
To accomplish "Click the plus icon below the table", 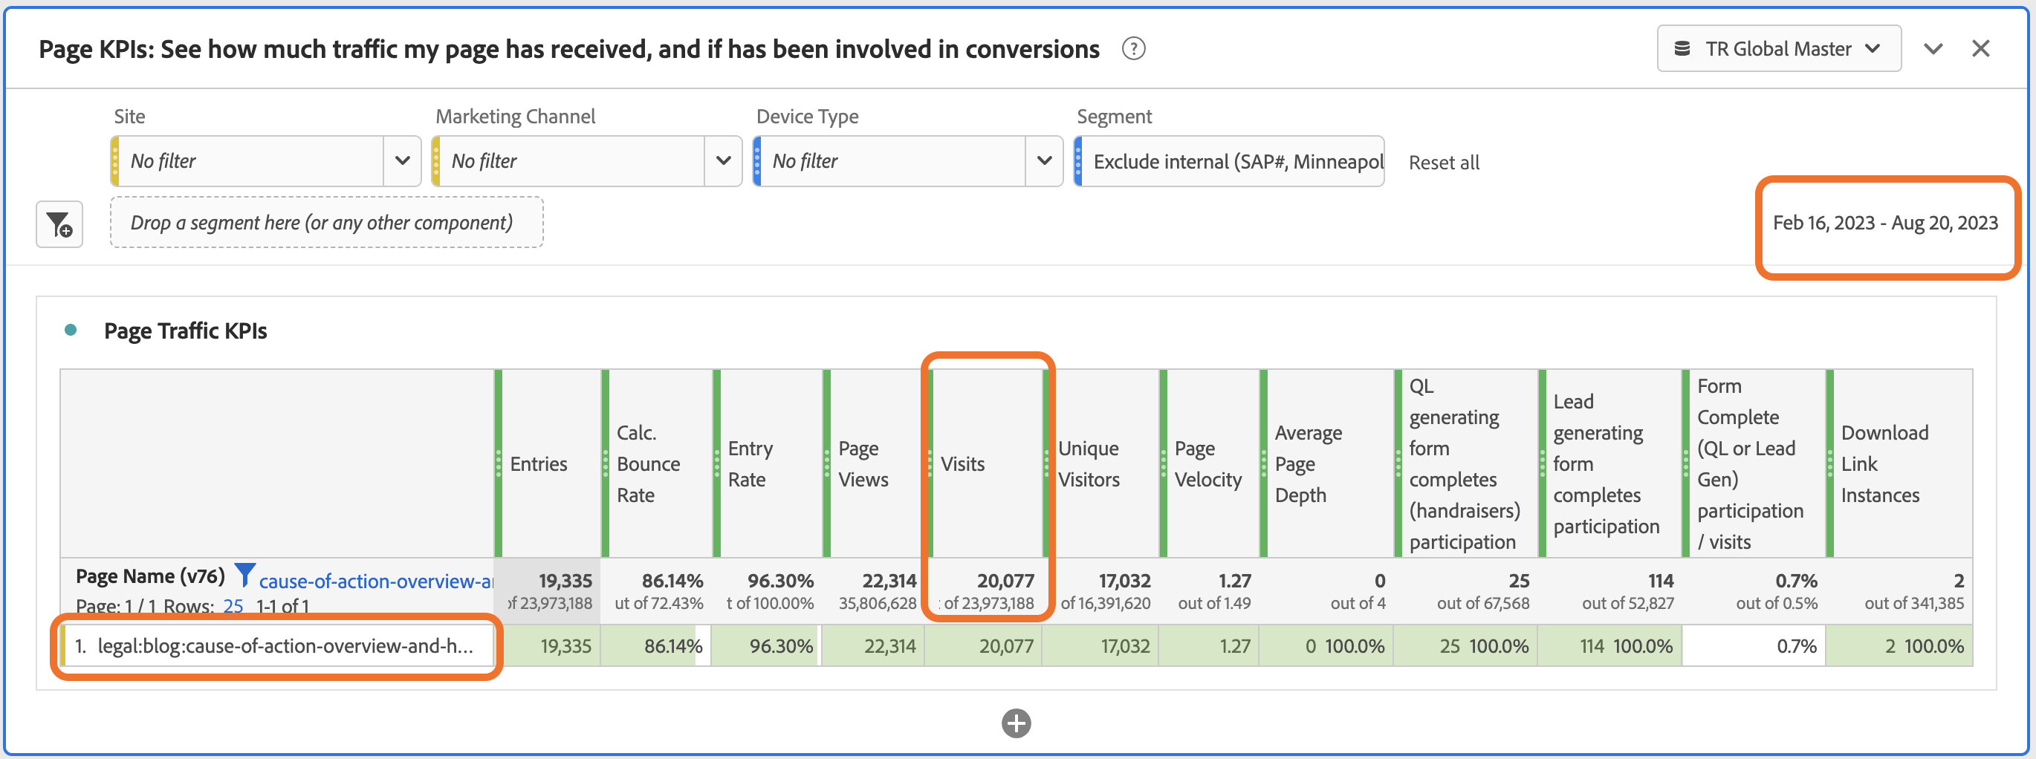I will [1016, 723].
